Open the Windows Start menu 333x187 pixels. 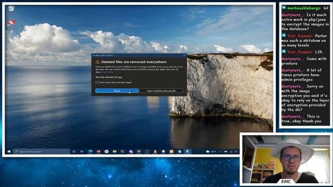9,152
